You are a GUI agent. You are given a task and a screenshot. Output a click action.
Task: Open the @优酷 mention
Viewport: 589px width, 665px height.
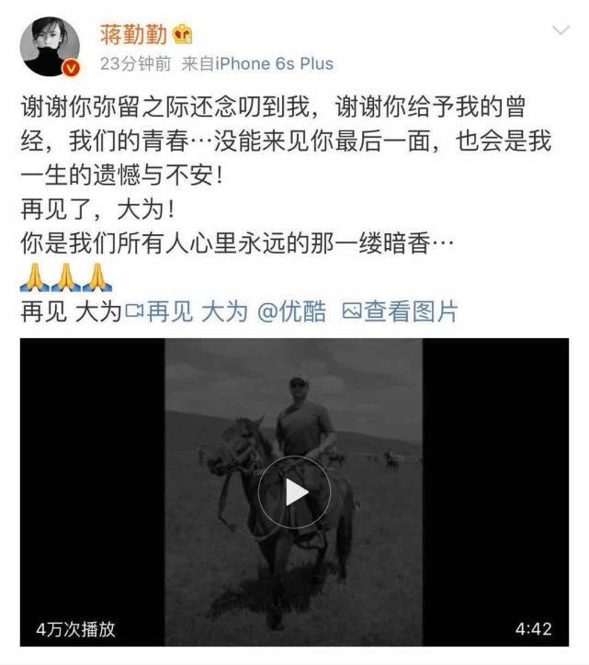pyautogui.click(x=291, y=311)
